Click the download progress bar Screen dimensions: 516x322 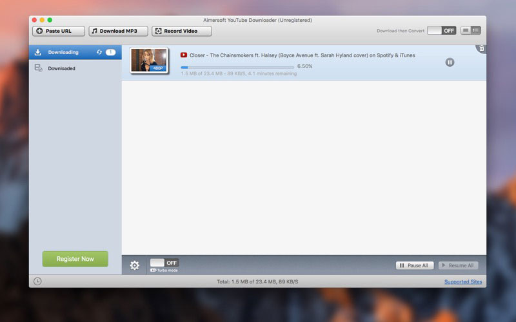pos(237,67)
